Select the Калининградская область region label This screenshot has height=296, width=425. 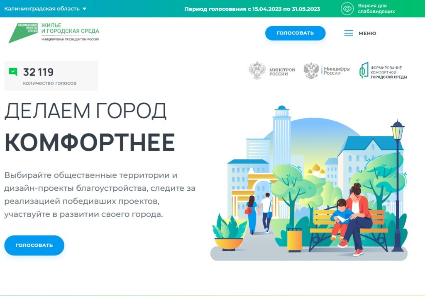tap(42, 9)
